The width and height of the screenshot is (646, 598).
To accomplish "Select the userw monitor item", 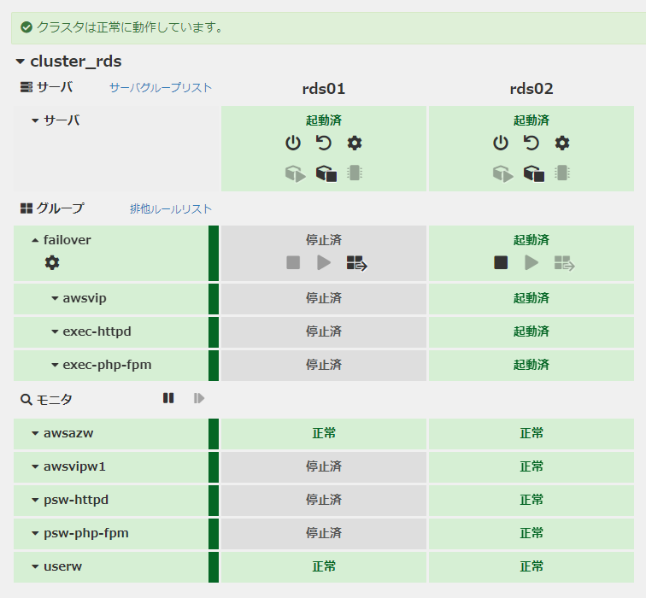I will [62, 566].
